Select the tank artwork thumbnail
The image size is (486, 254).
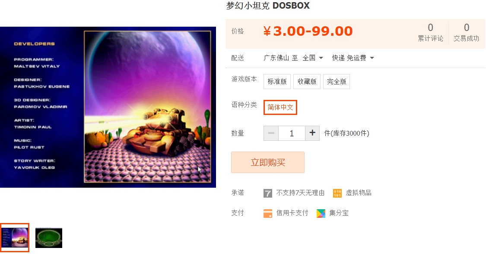[x=15, y=238]
